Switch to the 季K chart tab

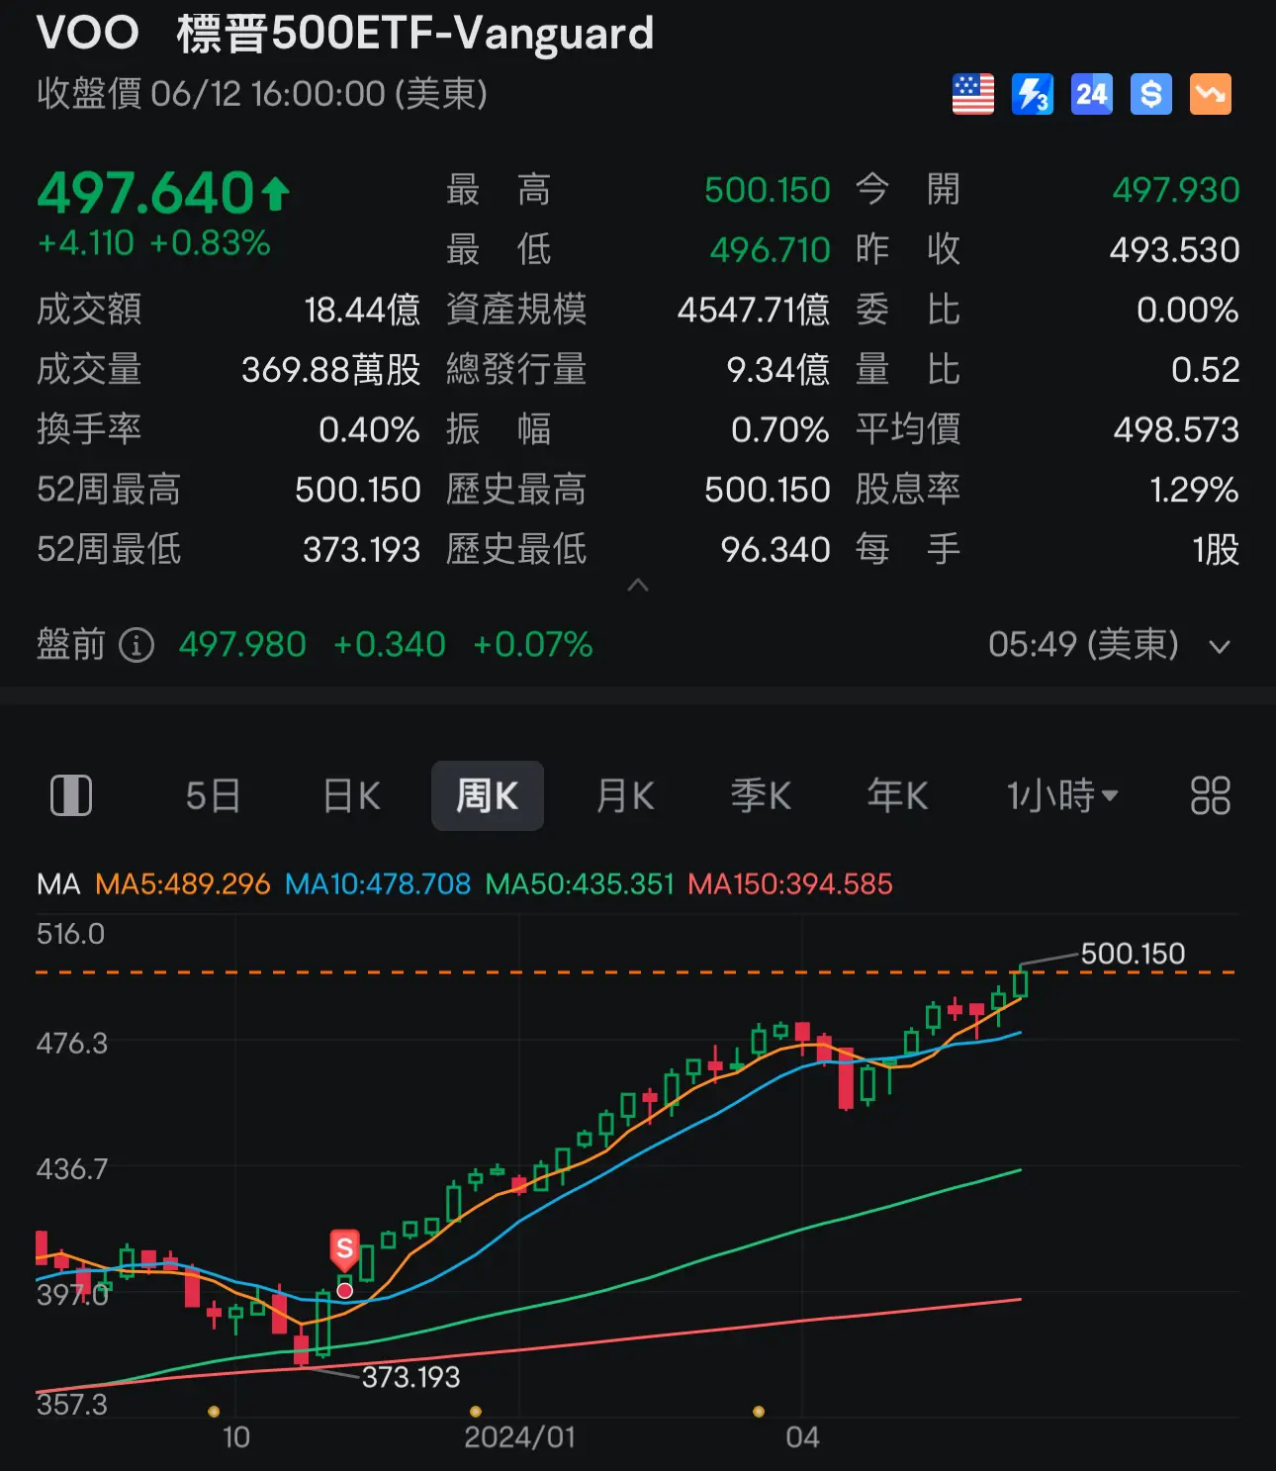(x=761, y=795)
